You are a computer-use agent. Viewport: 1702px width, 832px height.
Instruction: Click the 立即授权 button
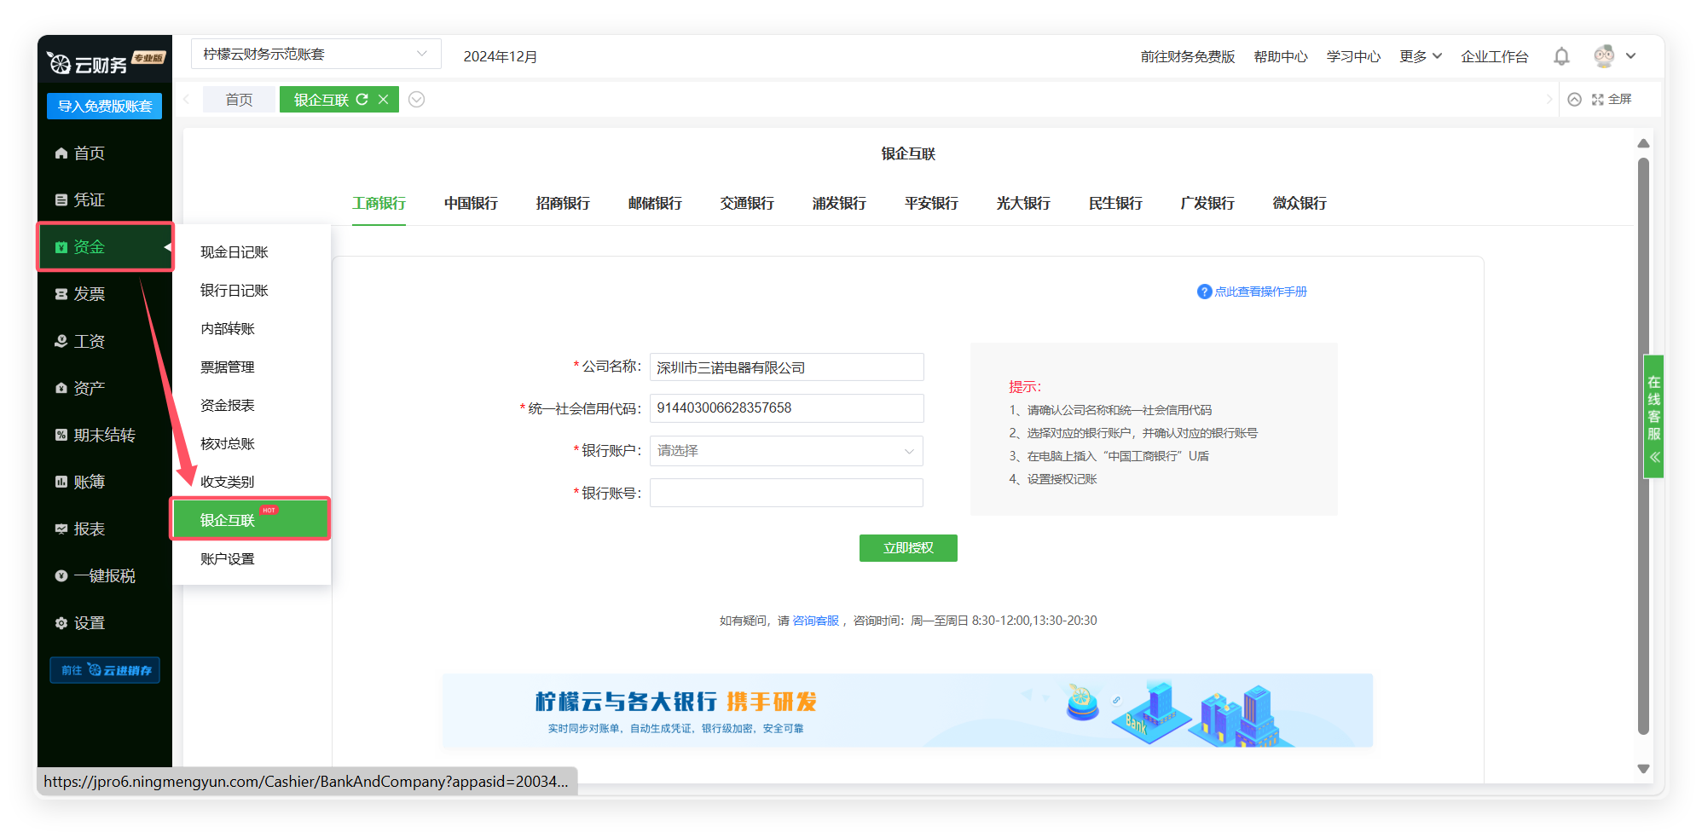(x=908, y=548)
